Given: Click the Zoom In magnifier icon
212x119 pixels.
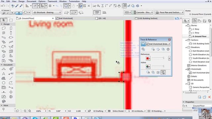Looking at the screenshot, I should (25, 111).
